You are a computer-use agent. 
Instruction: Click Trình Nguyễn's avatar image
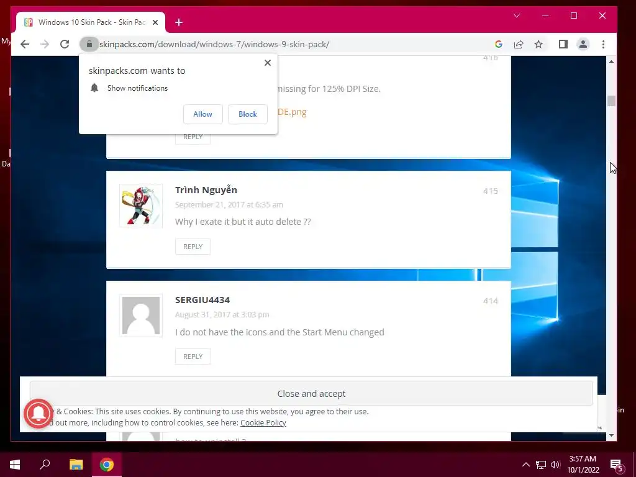point(141,206)
